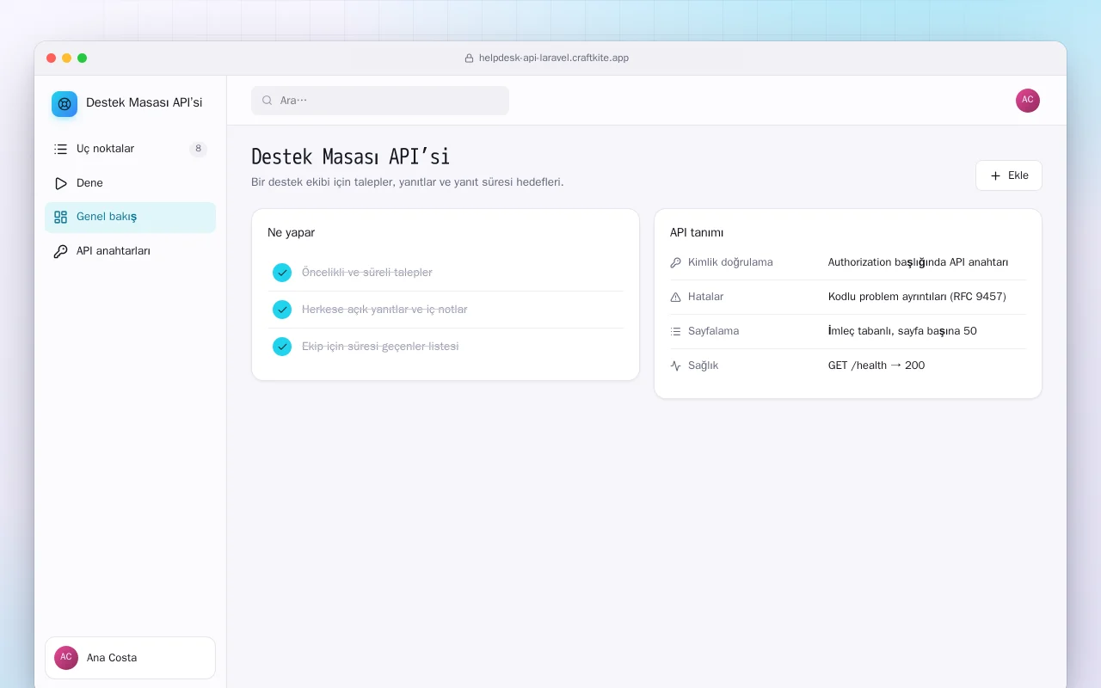Click the 'API tanımı' card heading

697,233
